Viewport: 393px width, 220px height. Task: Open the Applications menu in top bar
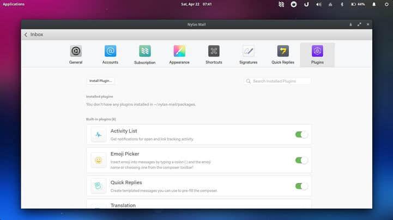(x=14, y=4)
